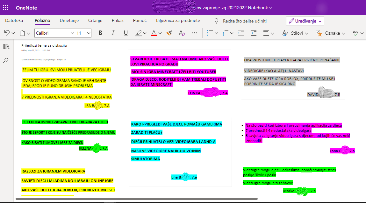Screen dimensions: 366x203
Task: Click 'MOJ SIN IGRA MINECRAFT' magenta line
Action: (x=174, y=72)
